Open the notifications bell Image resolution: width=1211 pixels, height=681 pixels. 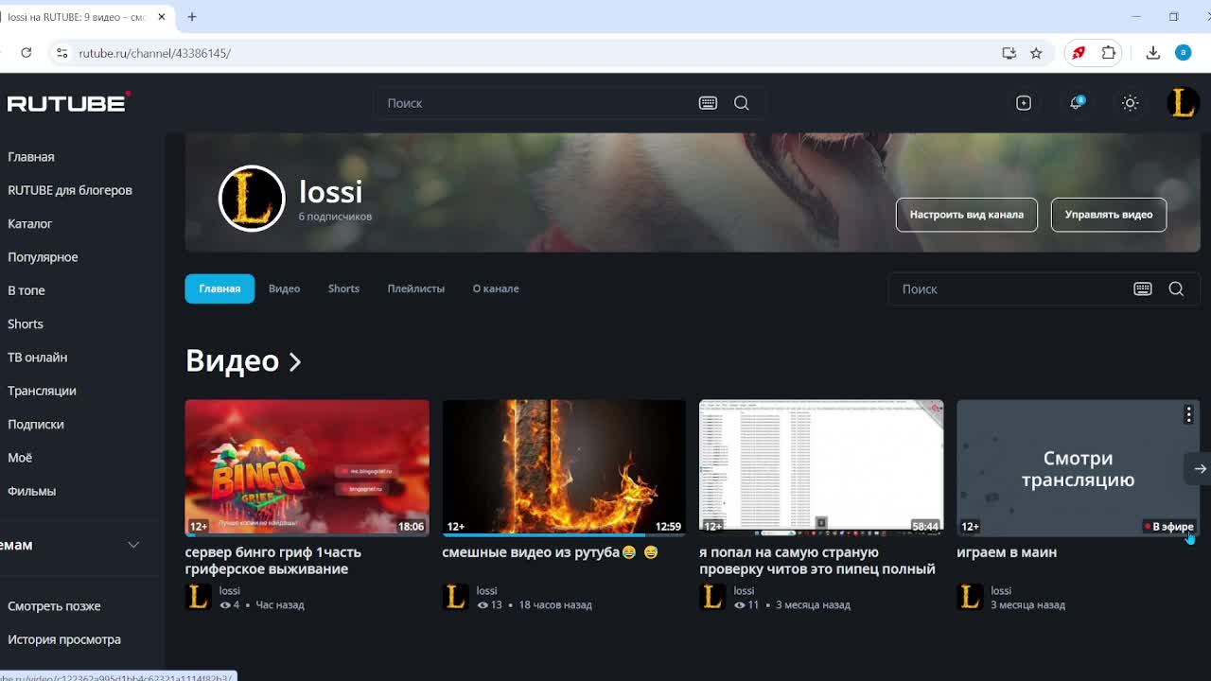point(1077,103)
